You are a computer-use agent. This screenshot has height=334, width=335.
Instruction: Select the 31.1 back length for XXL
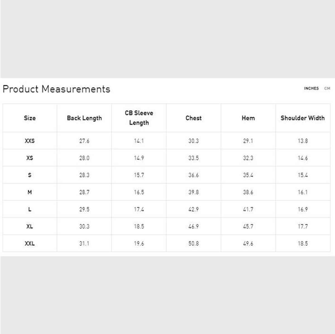pyautogui.click(x=84, y=243)
